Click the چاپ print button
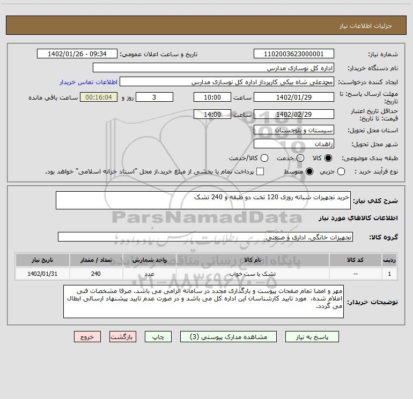Viewport: 413px width, 399px height. 158,337
